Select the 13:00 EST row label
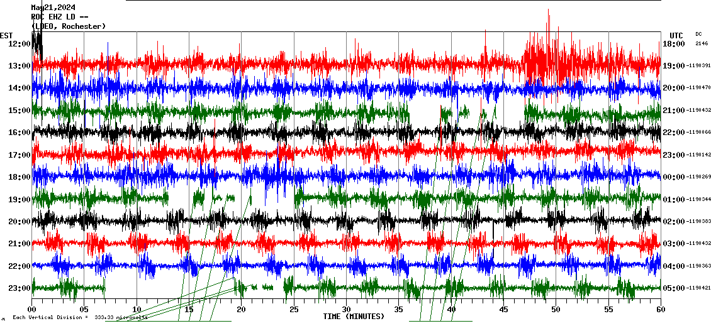 coord(20,66)
